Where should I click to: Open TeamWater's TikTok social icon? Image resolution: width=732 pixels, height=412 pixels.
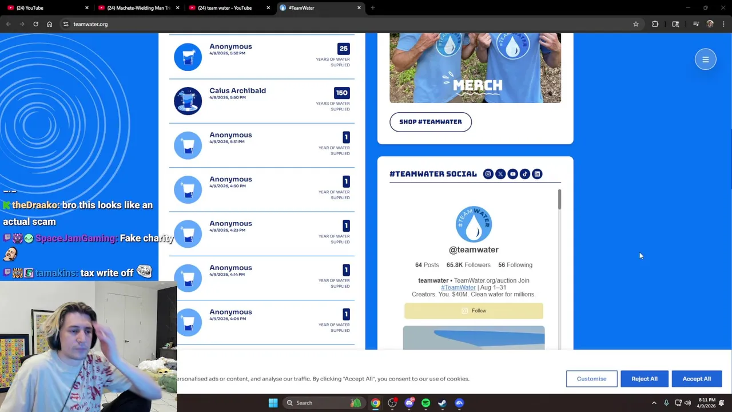(525, 174)
